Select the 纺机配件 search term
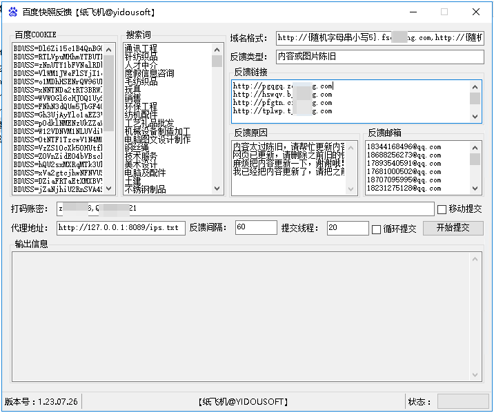The width and height of the screenshot is (494, 413). point(141,115)
